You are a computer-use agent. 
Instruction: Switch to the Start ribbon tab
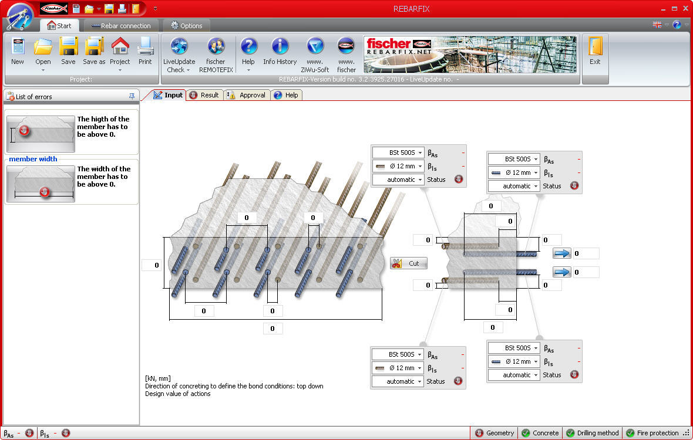pos(59,26)
